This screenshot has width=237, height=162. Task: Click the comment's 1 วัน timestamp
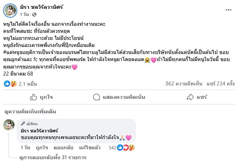[x=25, y=148]
